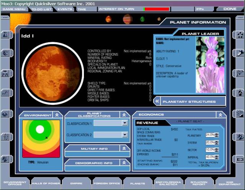
Task: Click the Sector tax 10.0% field
Action: click(210, 150)
